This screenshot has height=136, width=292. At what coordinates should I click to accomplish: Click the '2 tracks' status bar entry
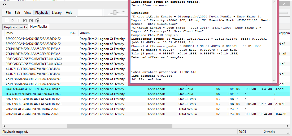click(269, 132)
